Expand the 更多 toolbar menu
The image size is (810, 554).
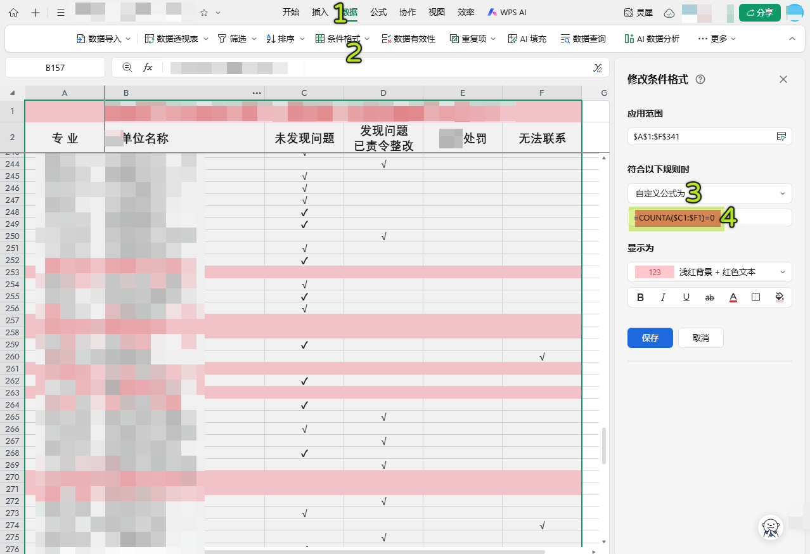[x=716, y=39]
